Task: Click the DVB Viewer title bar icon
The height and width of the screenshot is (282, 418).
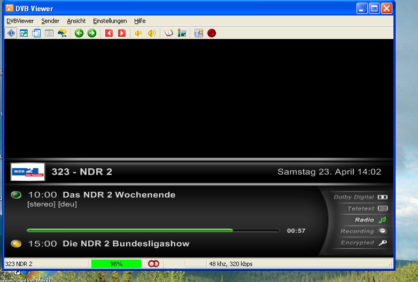Action: (9, 8)
